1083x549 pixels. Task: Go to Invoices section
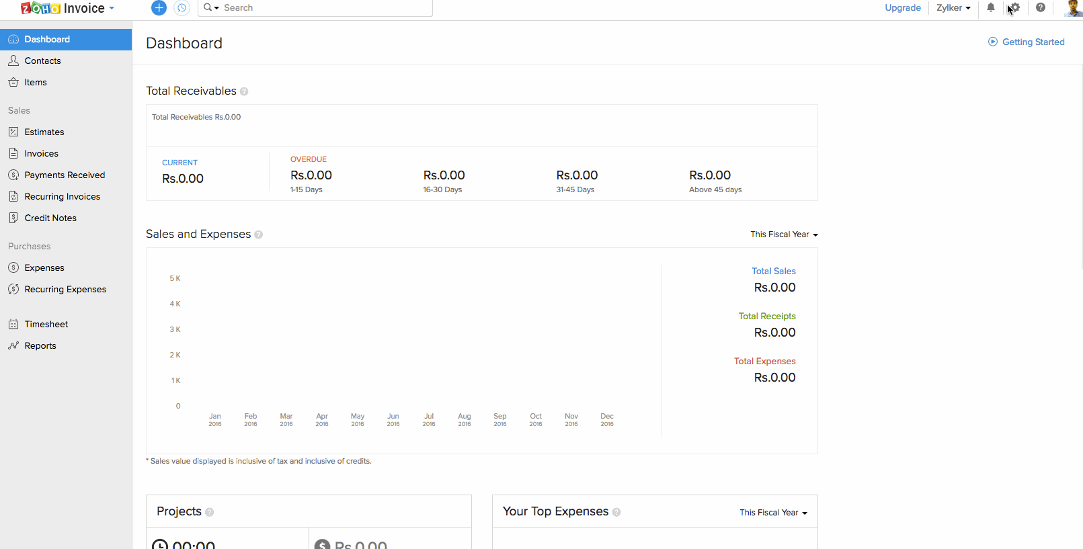(x=66, y=153)
